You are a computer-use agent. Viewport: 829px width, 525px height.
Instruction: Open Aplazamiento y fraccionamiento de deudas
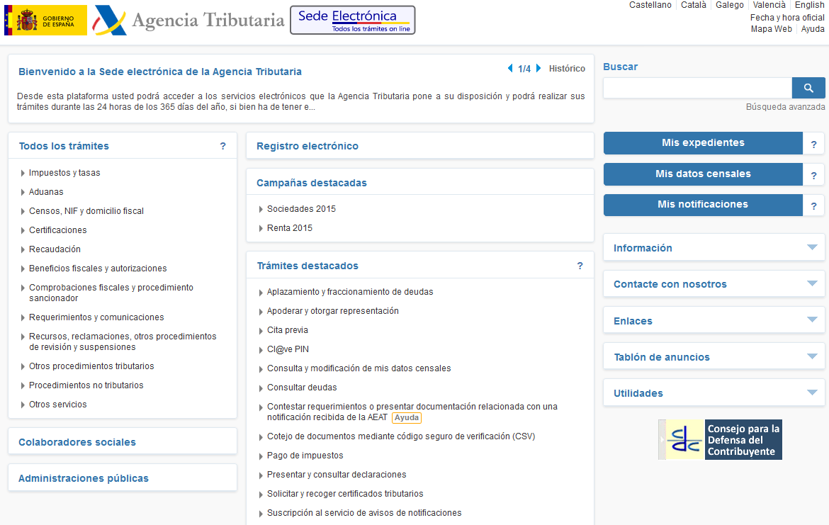tap(350, 292)
